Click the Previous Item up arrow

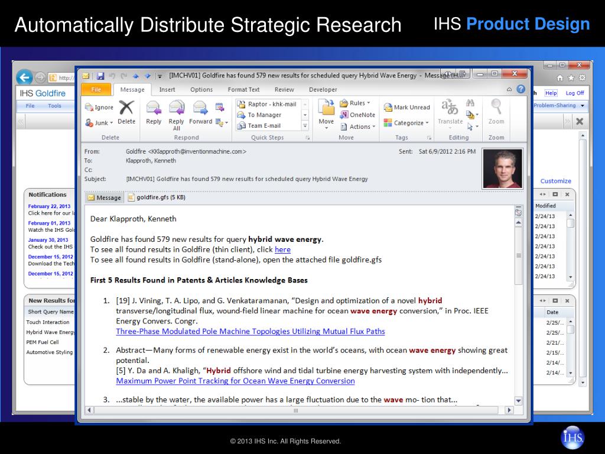(135, 76)
